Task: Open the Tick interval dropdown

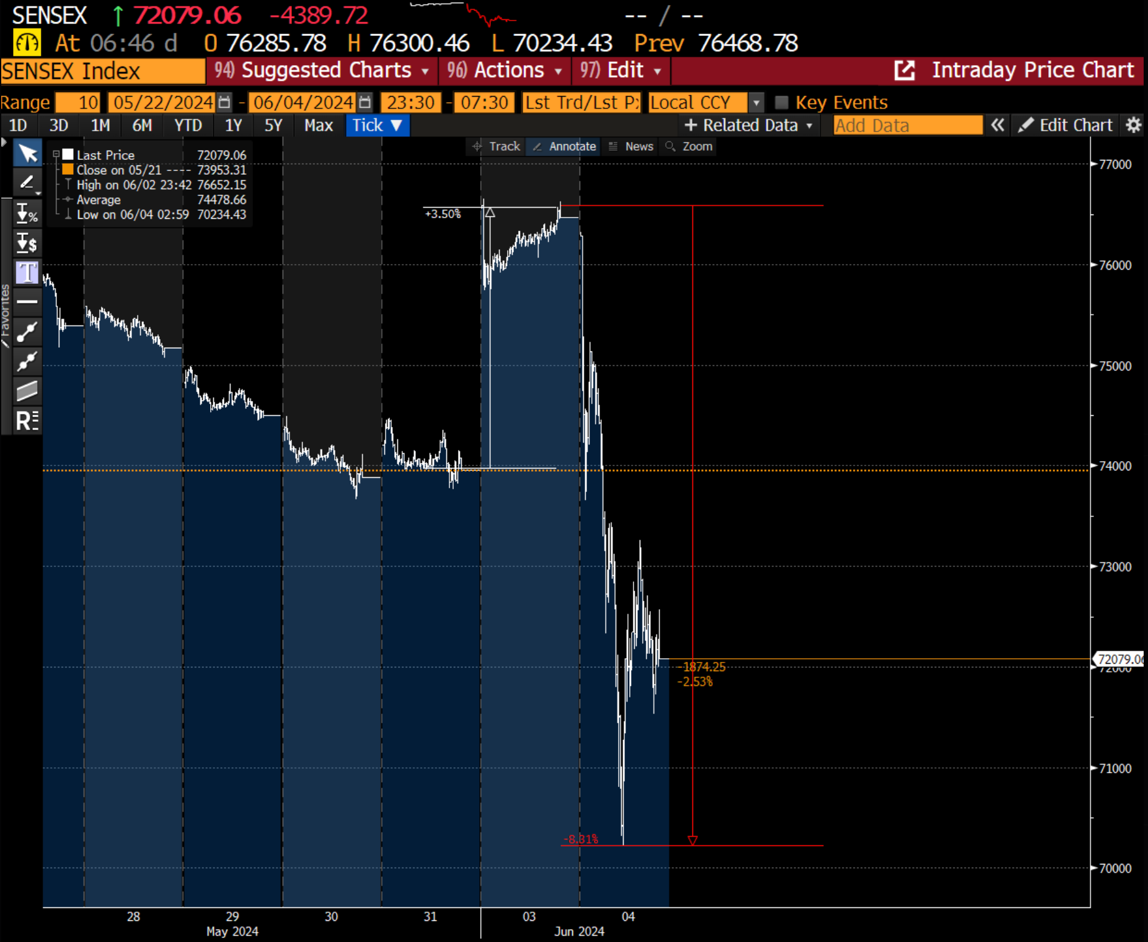Action: (377, 125)
